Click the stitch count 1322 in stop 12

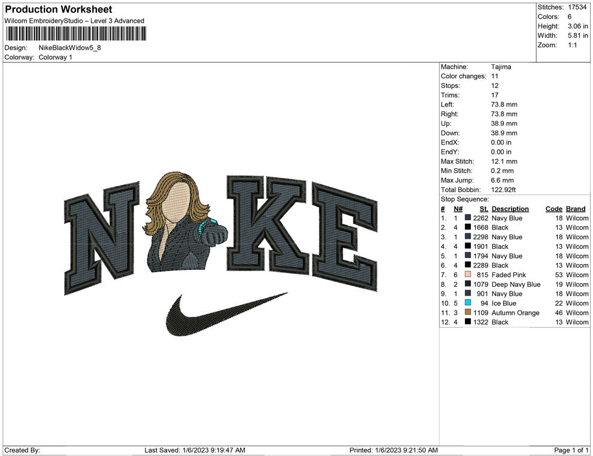(x=480, y=322)
